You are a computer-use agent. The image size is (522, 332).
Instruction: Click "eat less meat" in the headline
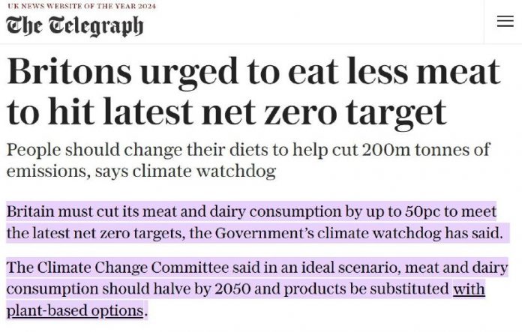(x=408, y=73)
